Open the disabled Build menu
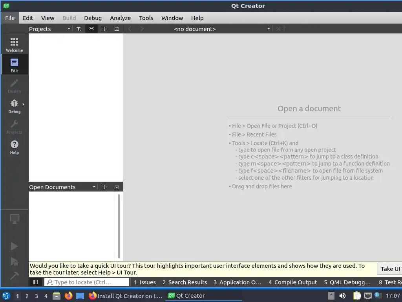 point(69,18)
